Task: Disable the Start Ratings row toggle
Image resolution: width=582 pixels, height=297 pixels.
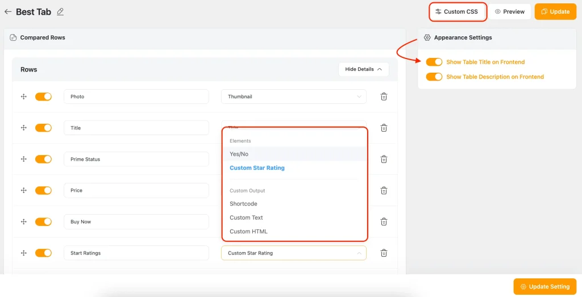Action: pyautogui.click(x=43, y=253)
